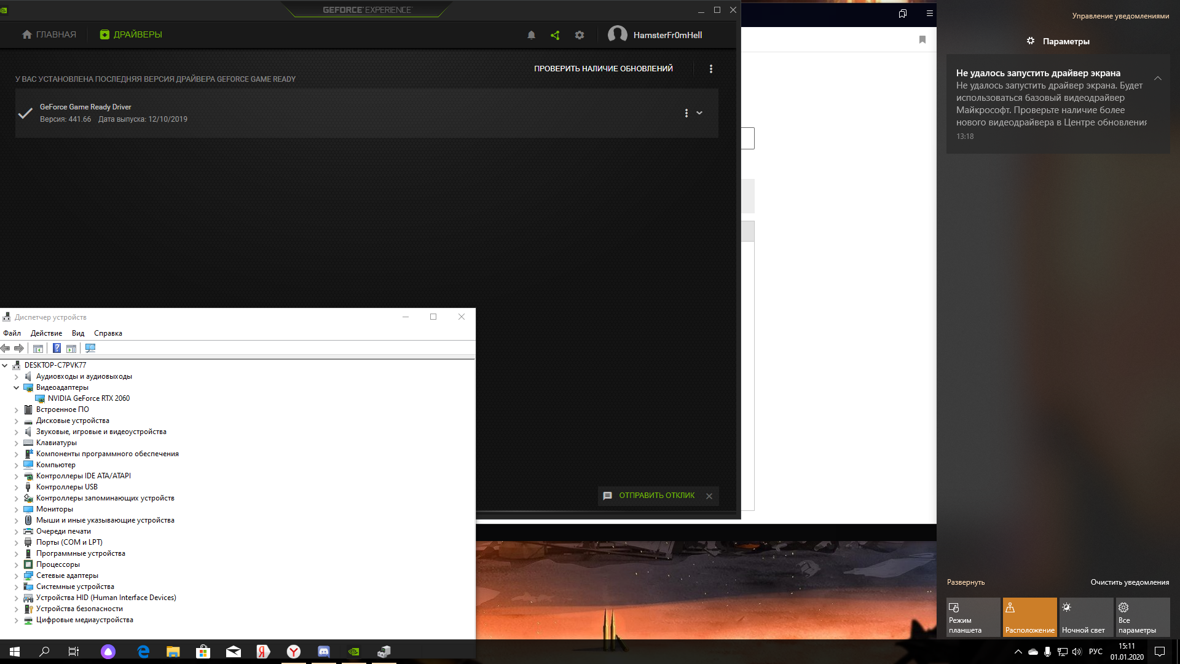Open Mail app from taskbar
Viewport: 1180px width, 664px height.
[234, 652]
